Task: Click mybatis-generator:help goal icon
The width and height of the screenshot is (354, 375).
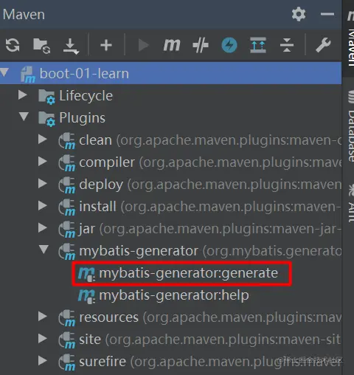Action: point(86,296)
